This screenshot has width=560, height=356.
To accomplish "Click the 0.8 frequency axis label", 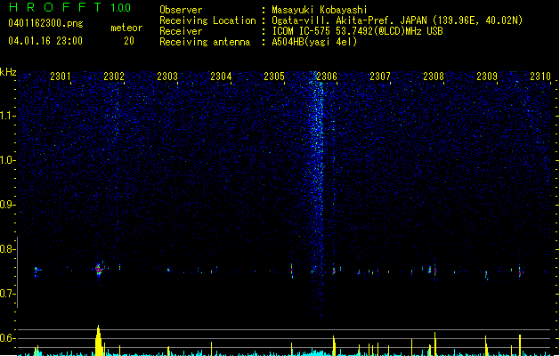I will 7,249.
